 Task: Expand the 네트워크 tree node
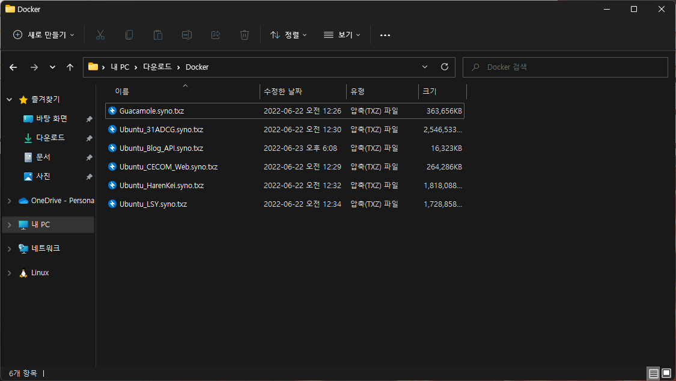click(9, 249)
